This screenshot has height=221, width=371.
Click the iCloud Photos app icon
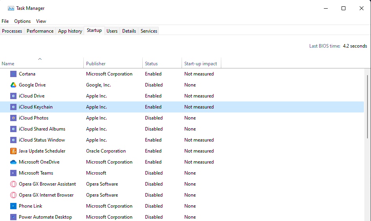coord(13,118)
